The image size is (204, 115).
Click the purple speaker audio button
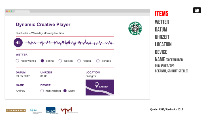(18, 43)
